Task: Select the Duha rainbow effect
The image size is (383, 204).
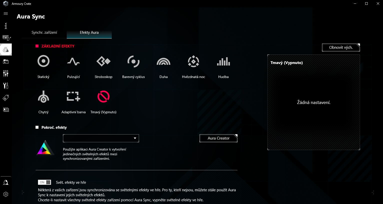Action: [x=163, y=61]
